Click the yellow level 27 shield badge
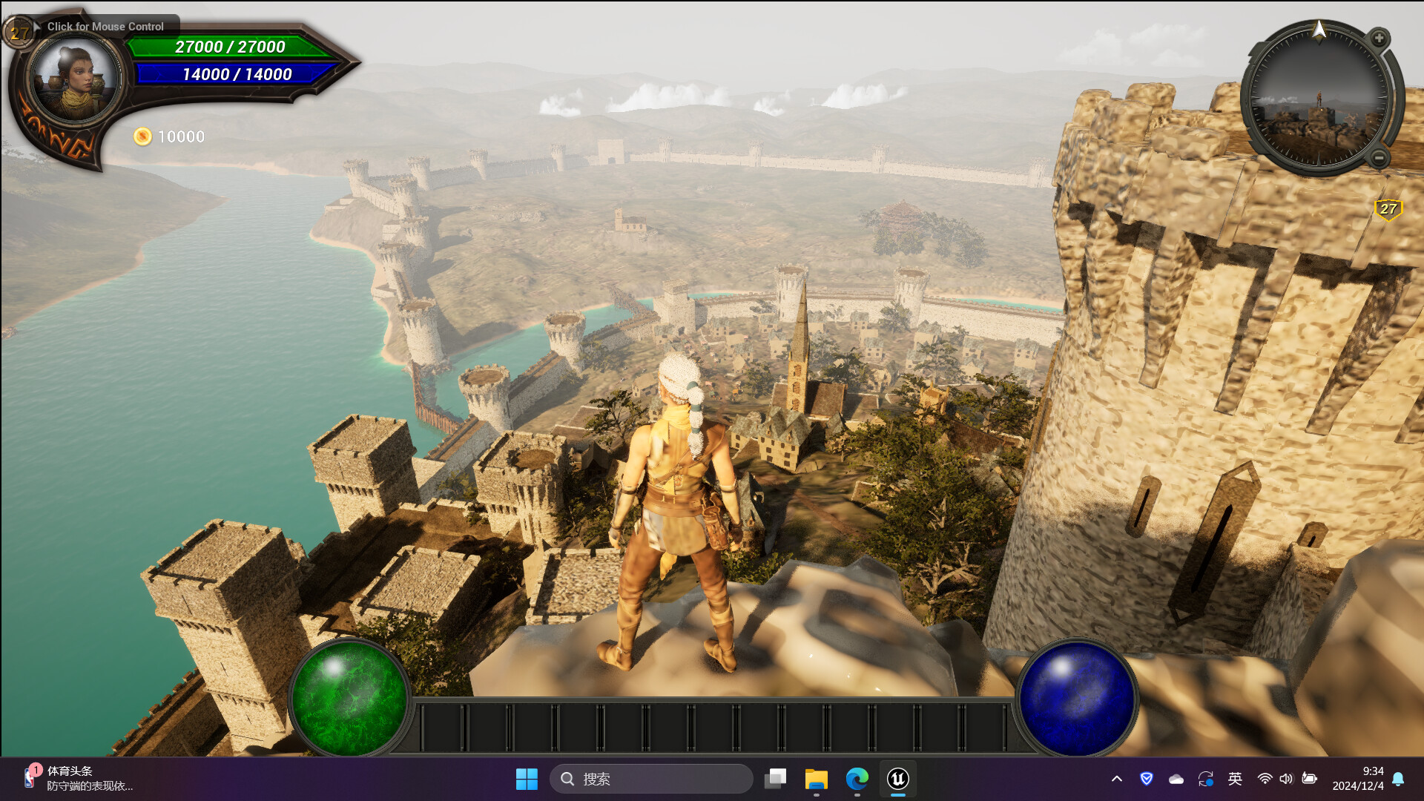 pos(1388,209)
